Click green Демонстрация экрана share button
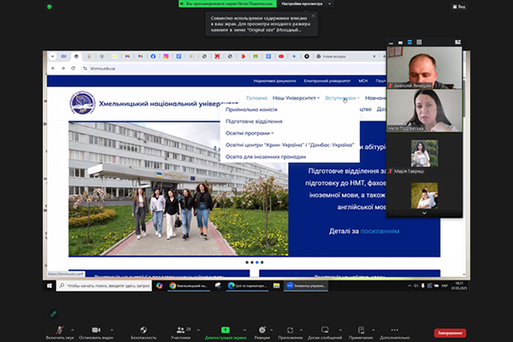 pos(226,333)
